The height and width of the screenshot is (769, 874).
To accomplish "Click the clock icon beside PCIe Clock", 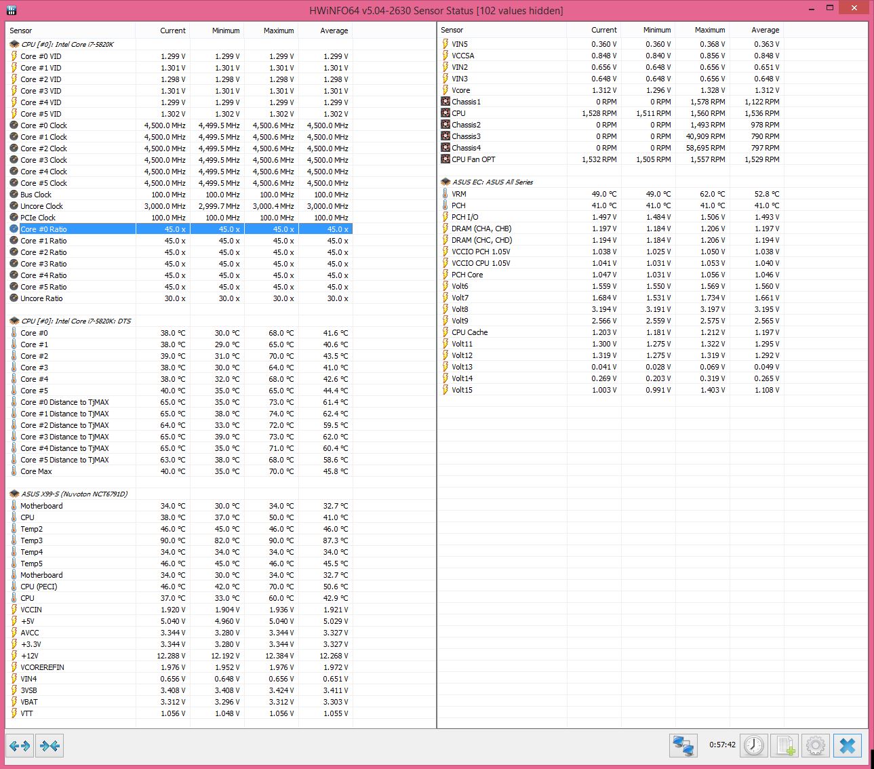I will 14,218.
